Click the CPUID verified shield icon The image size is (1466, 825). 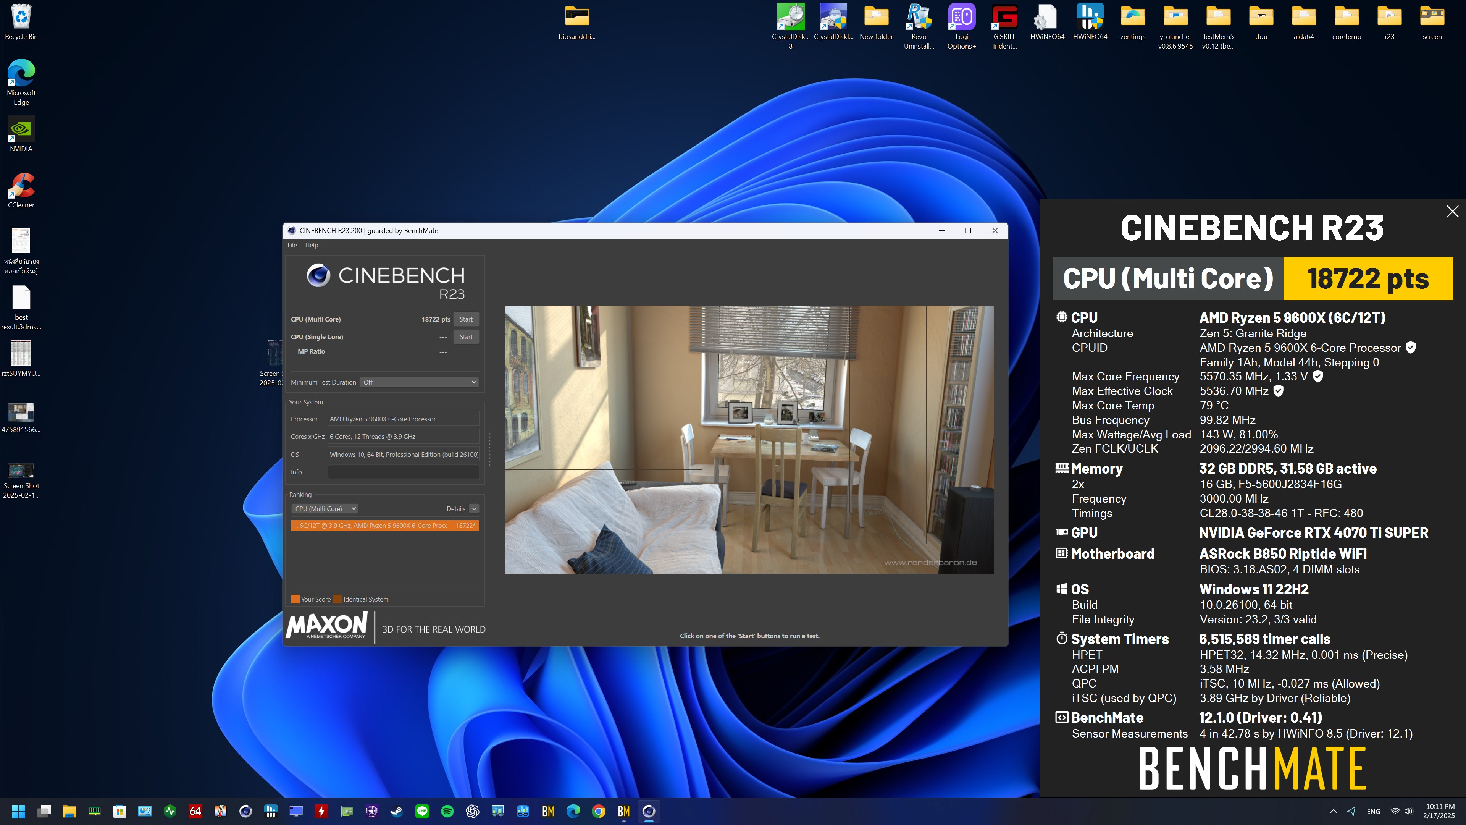click(1411, 348)
